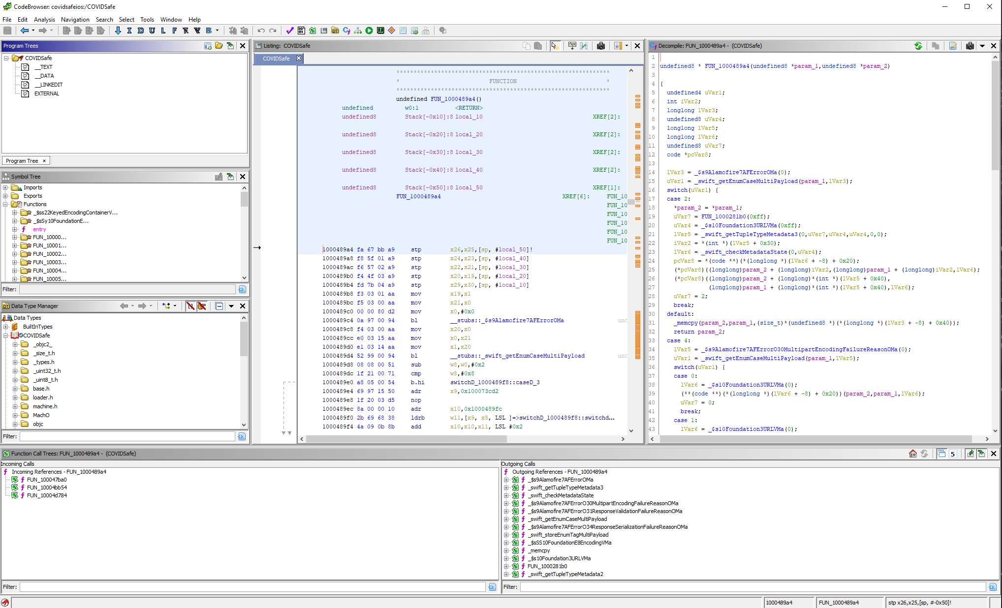
Task: Expand the Imports folder in Symbol Tree
Action: point(5,187)
